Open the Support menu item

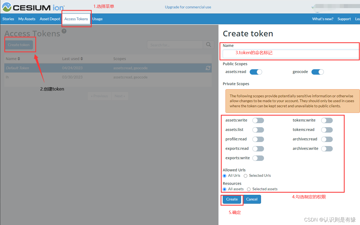click(344, 19)
